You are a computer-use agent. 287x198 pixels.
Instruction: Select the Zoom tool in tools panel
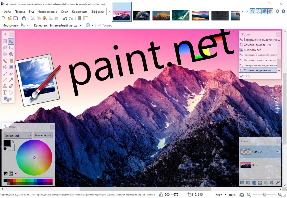coord(11,54)
